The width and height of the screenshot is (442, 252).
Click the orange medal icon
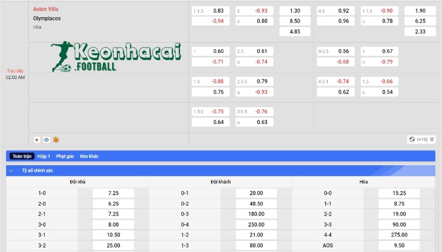[56, 140]
